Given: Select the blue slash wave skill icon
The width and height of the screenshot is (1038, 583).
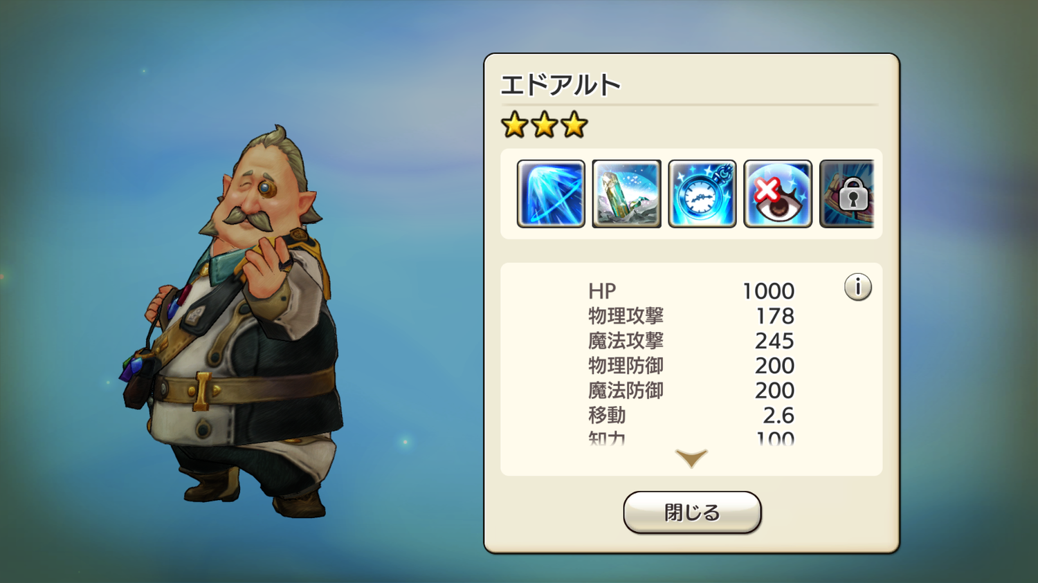Looking at the screenshot, I should click(551, 194).
